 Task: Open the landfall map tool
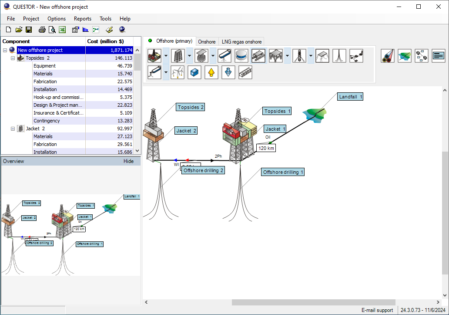pos(405,56)
